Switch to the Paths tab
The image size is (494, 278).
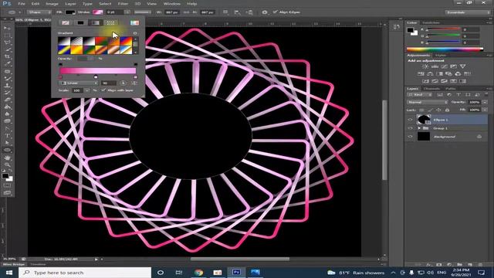[x=451, y=89]
